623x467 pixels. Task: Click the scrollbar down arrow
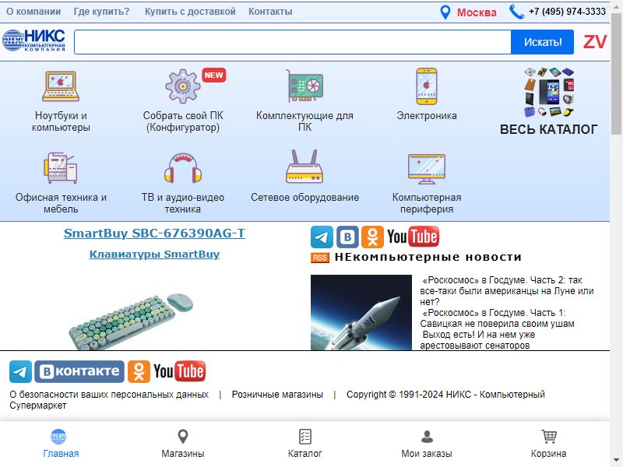(617, 462)
